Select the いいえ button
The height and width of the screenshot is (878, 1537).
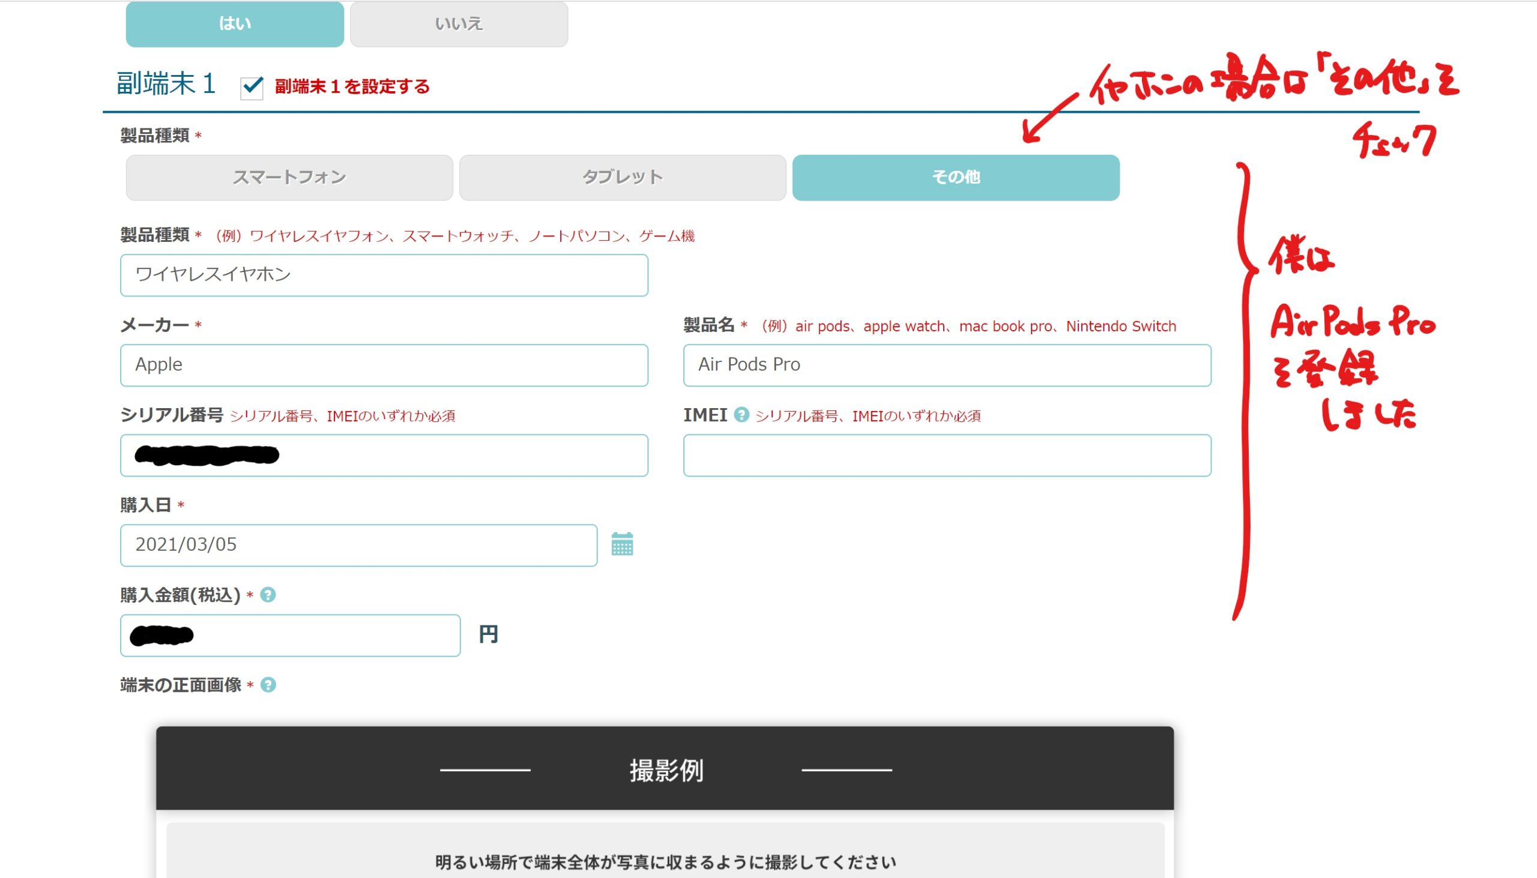pyautogui.click(x=459, y=24)
